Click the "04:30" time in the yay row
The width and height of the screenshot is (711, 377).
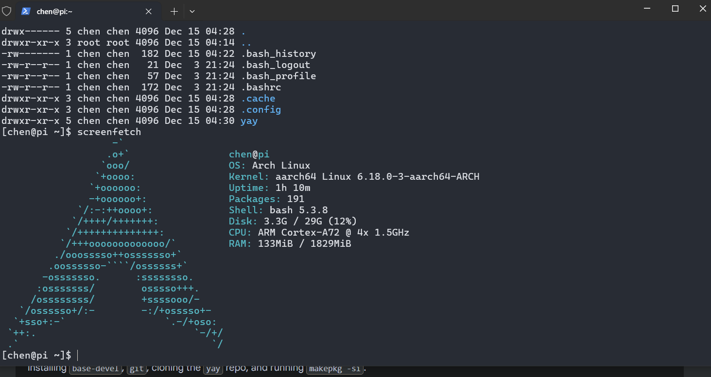[x=220, y=121]
